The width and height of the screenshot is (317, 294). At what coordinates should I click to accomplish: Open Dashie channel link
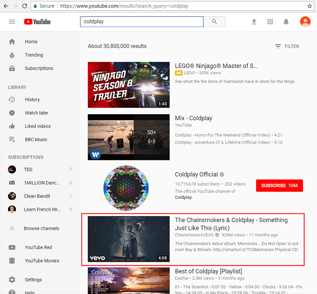(x=181, y=278)
